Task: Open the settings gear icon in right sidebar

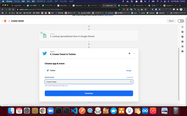Action: [182, 47]
